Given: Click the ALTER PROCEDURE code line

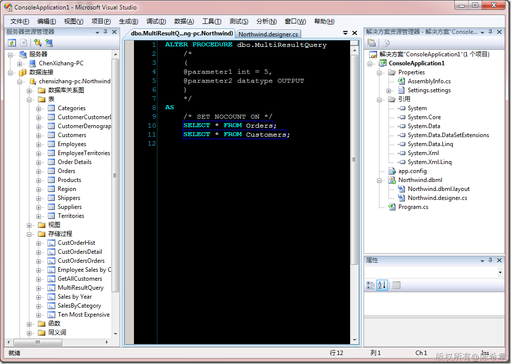Looking at the screenshot, I should point(246,45).
